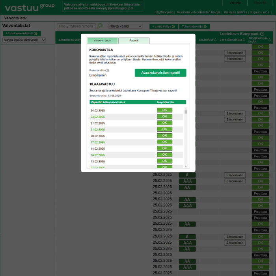Click the report list scrollbar thumb
Screen dimensions: 276x276
coord(186,112)
